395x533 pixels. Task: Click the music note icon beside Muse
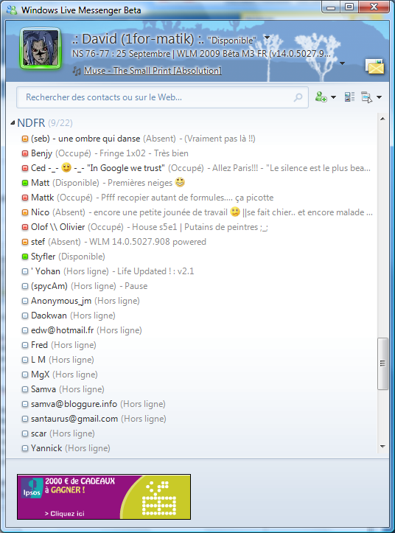77,71
